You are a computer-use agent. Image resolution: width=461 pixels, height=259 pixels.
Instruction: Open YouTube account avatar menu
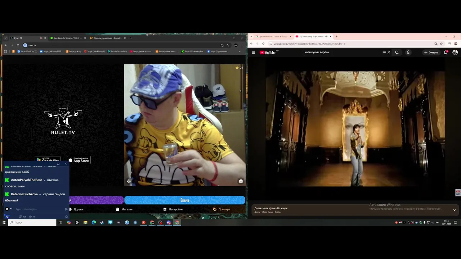tap(455, 52)
